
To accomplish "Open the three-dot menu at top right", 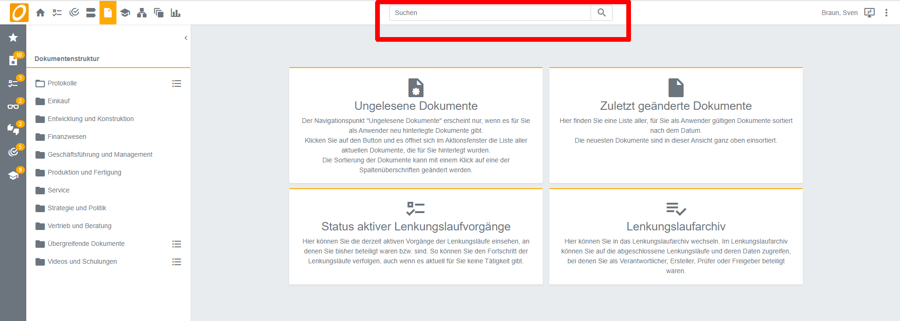I will click(x=886, y=13).
